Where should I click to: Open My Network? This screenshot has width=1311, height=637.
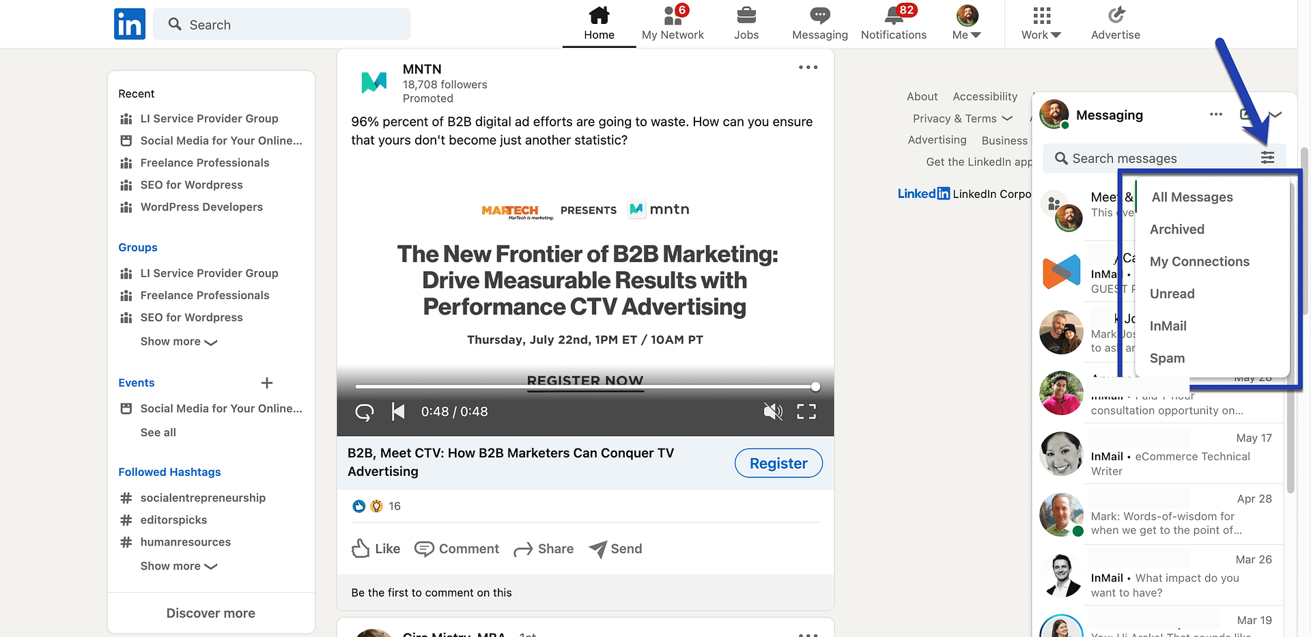pyautogui.click(x=673, y=15)
